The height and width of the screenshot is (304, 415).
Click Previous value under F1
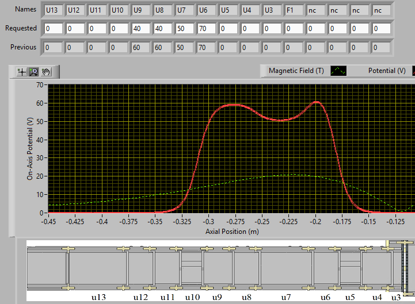[294, 48]
